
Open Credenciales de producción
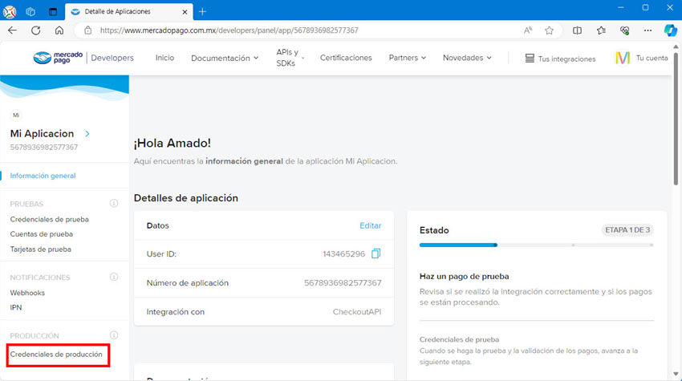tap(56, 355)
